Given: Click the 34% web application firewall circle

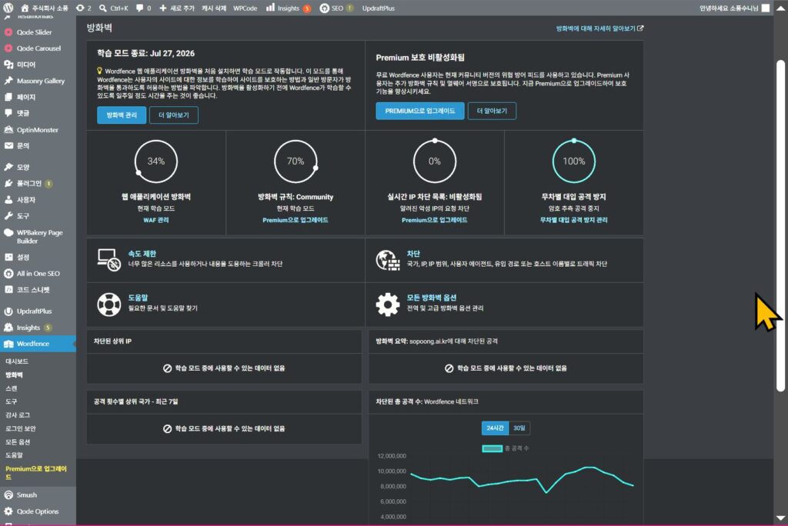Looking at the screenshot, I should [x=155, y=161].
